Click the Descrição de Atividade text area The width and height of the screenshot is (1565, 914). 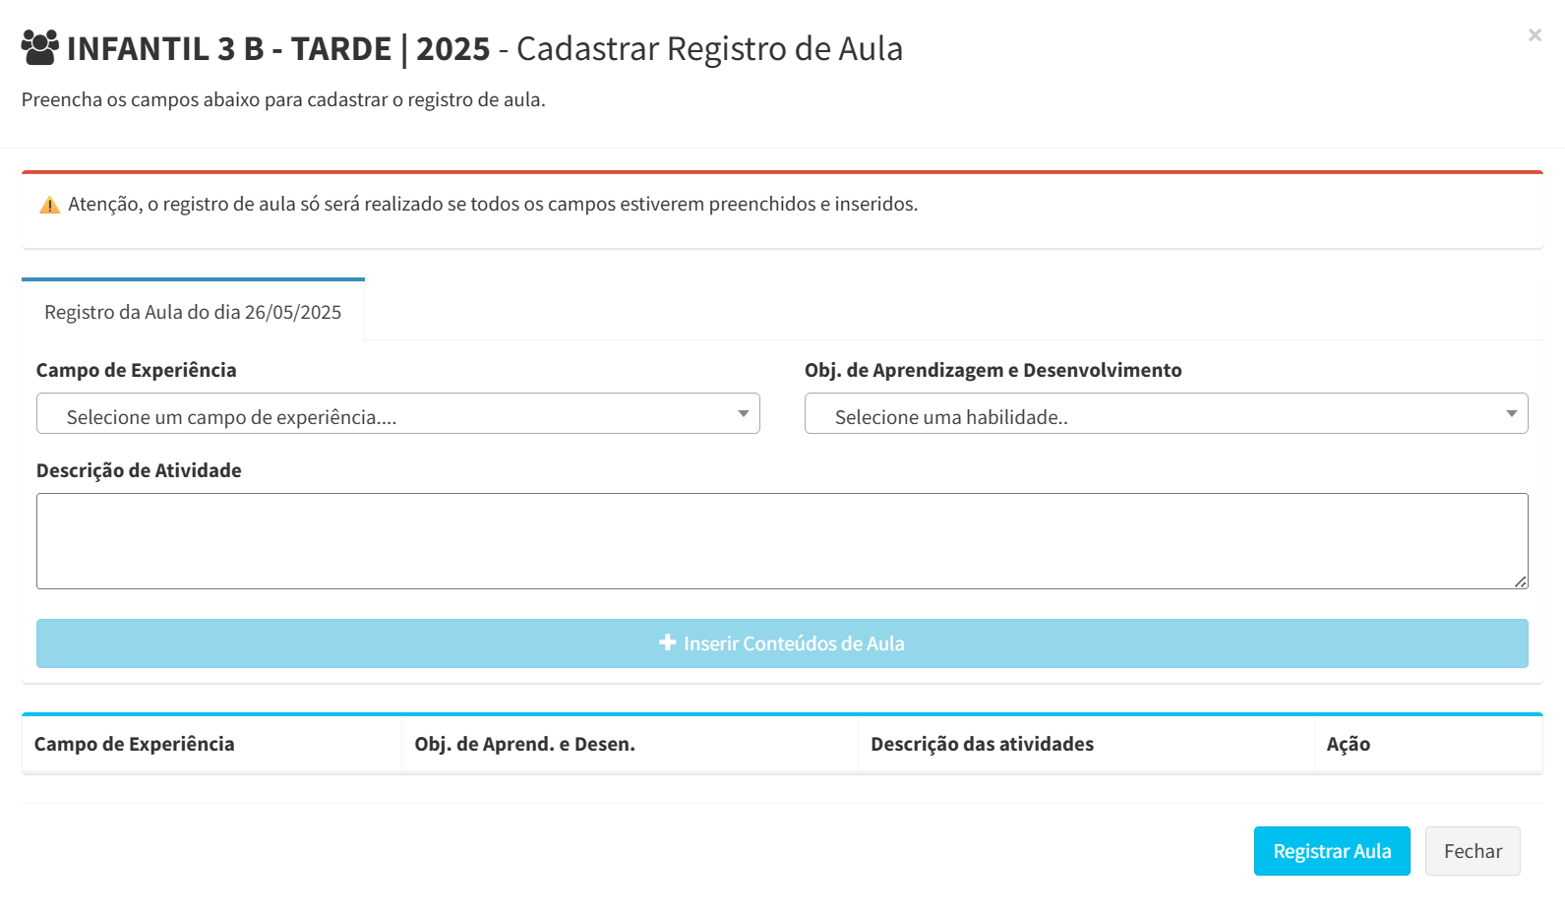coord(782,541)
